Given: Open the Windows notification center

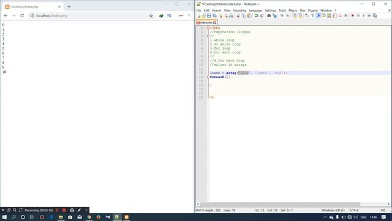Looking at the screenshot, I should tap(384, 217).
